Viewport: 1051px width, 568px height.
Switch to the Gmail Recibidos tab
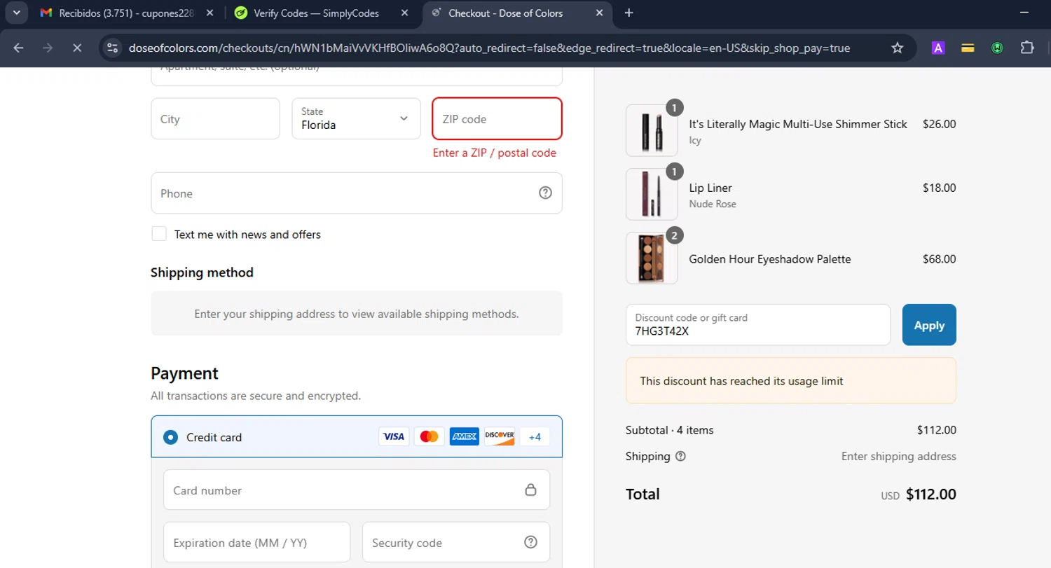(x=126, y=13)
